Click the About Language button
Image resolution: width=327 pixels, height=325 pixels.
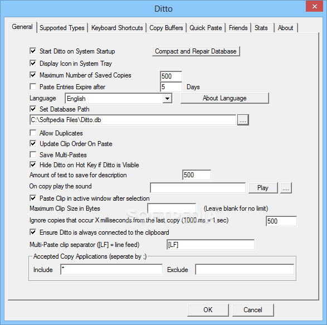[224, 98]
